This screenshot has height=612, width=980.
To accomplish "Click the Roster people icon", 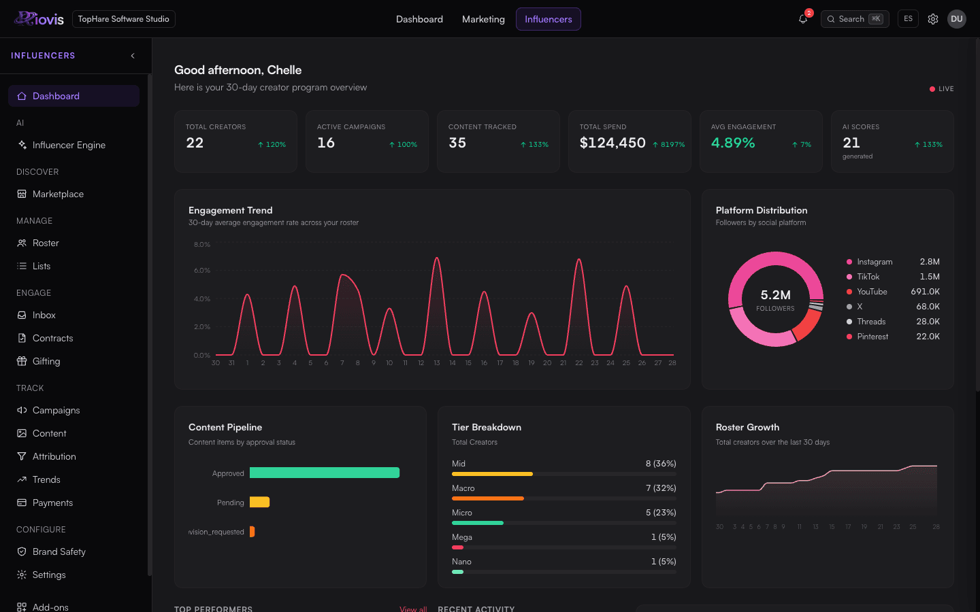I will click(x=22, y=243).
